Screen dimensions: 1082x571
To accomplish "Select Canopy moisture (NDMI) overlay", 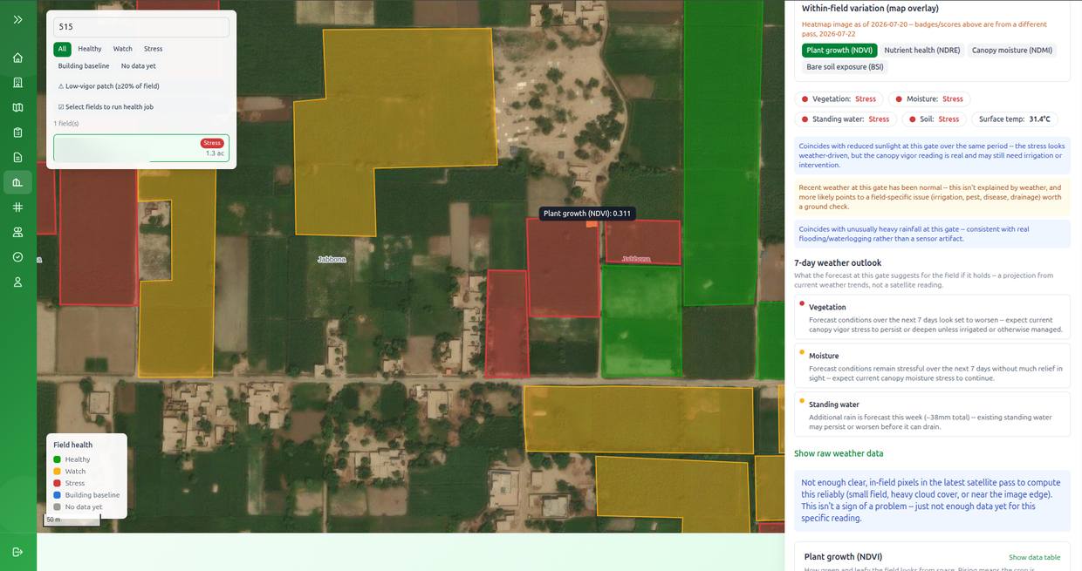I will click(x=1012, y=51).
